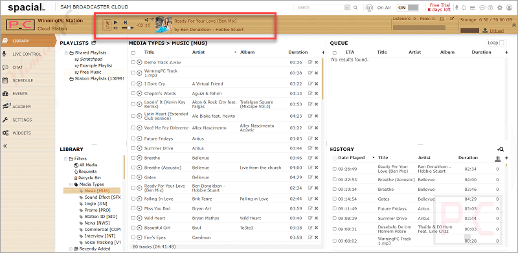Open Events in the sidebar
Screen dimensions: 518x253
pyautogui.click(x=28, y=93)
